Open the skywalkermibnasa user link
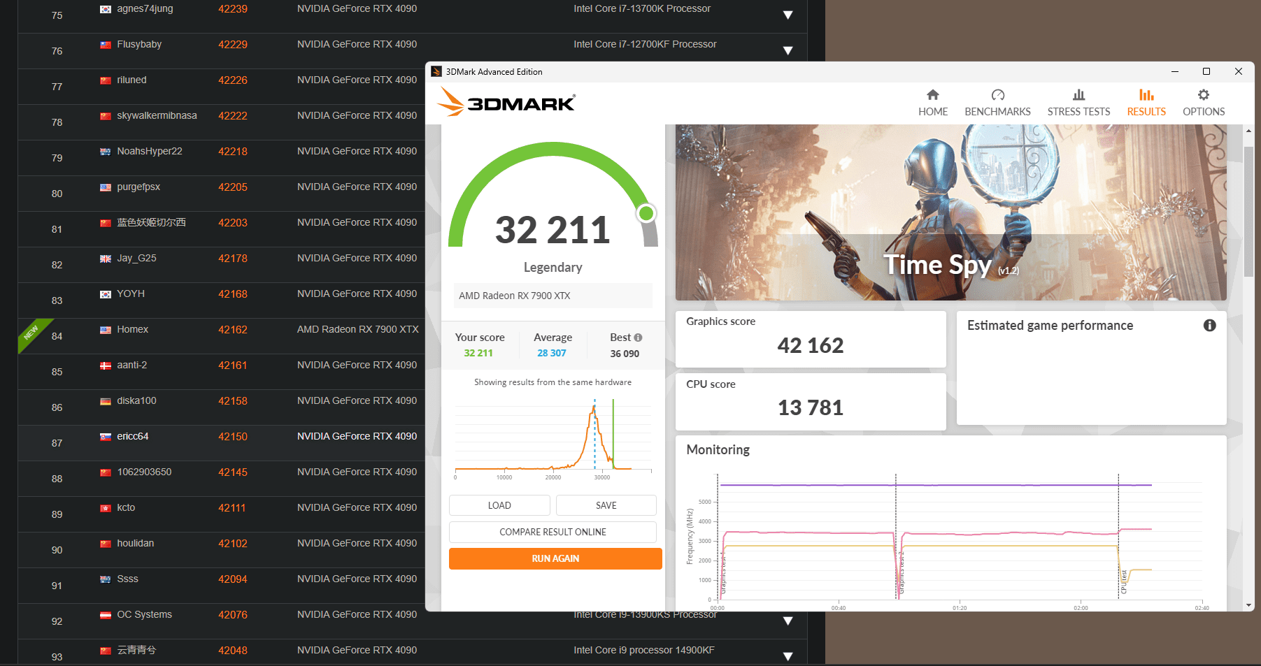1261x666 pixels. [157, 116]
